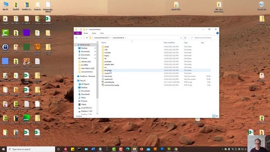Select Desktop under Quick access
The height and width of the screenshot is (152, 270).
point(84,48)
